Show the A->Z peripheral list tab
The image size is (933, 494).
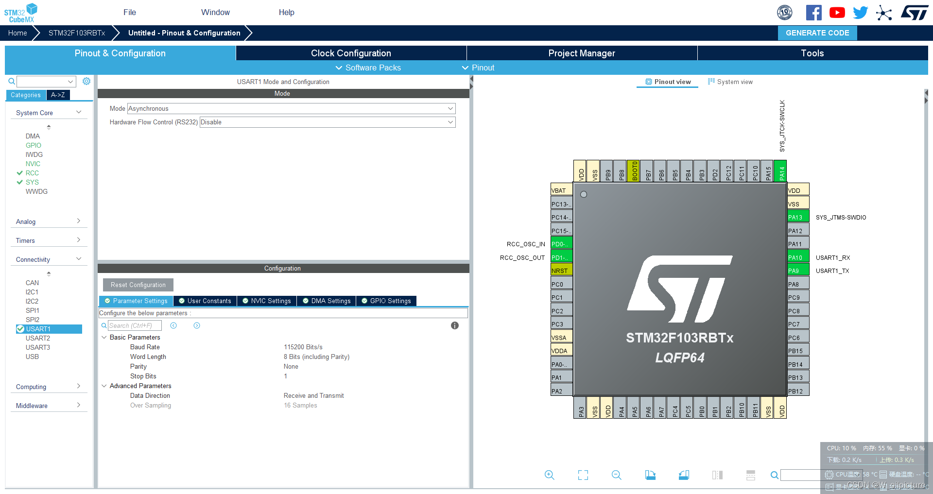(x=58, y=95)
